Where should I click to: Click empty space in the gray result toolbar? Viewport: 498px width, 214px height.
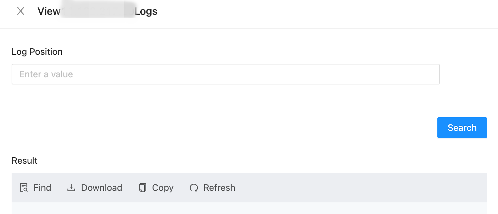click(355, 188)
